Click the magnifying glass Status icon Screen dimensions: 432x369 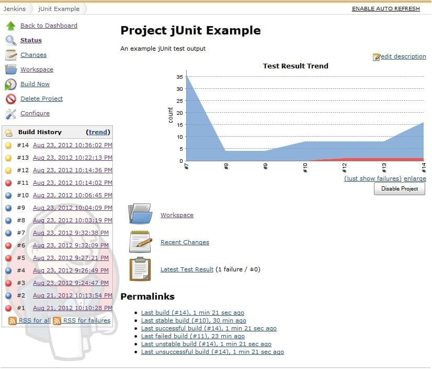click(x=10, y=40)
